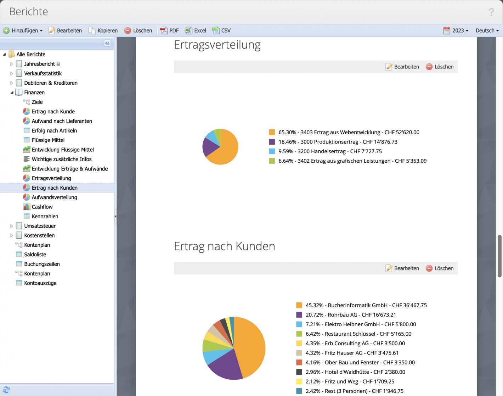Copy the report using Kopieren

(103, 30)
